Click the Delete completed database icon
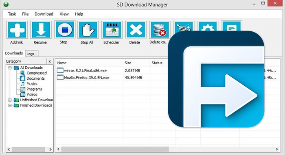Viewport: 285px width, 155px height. pyautogui.click(x=160, y=30)
